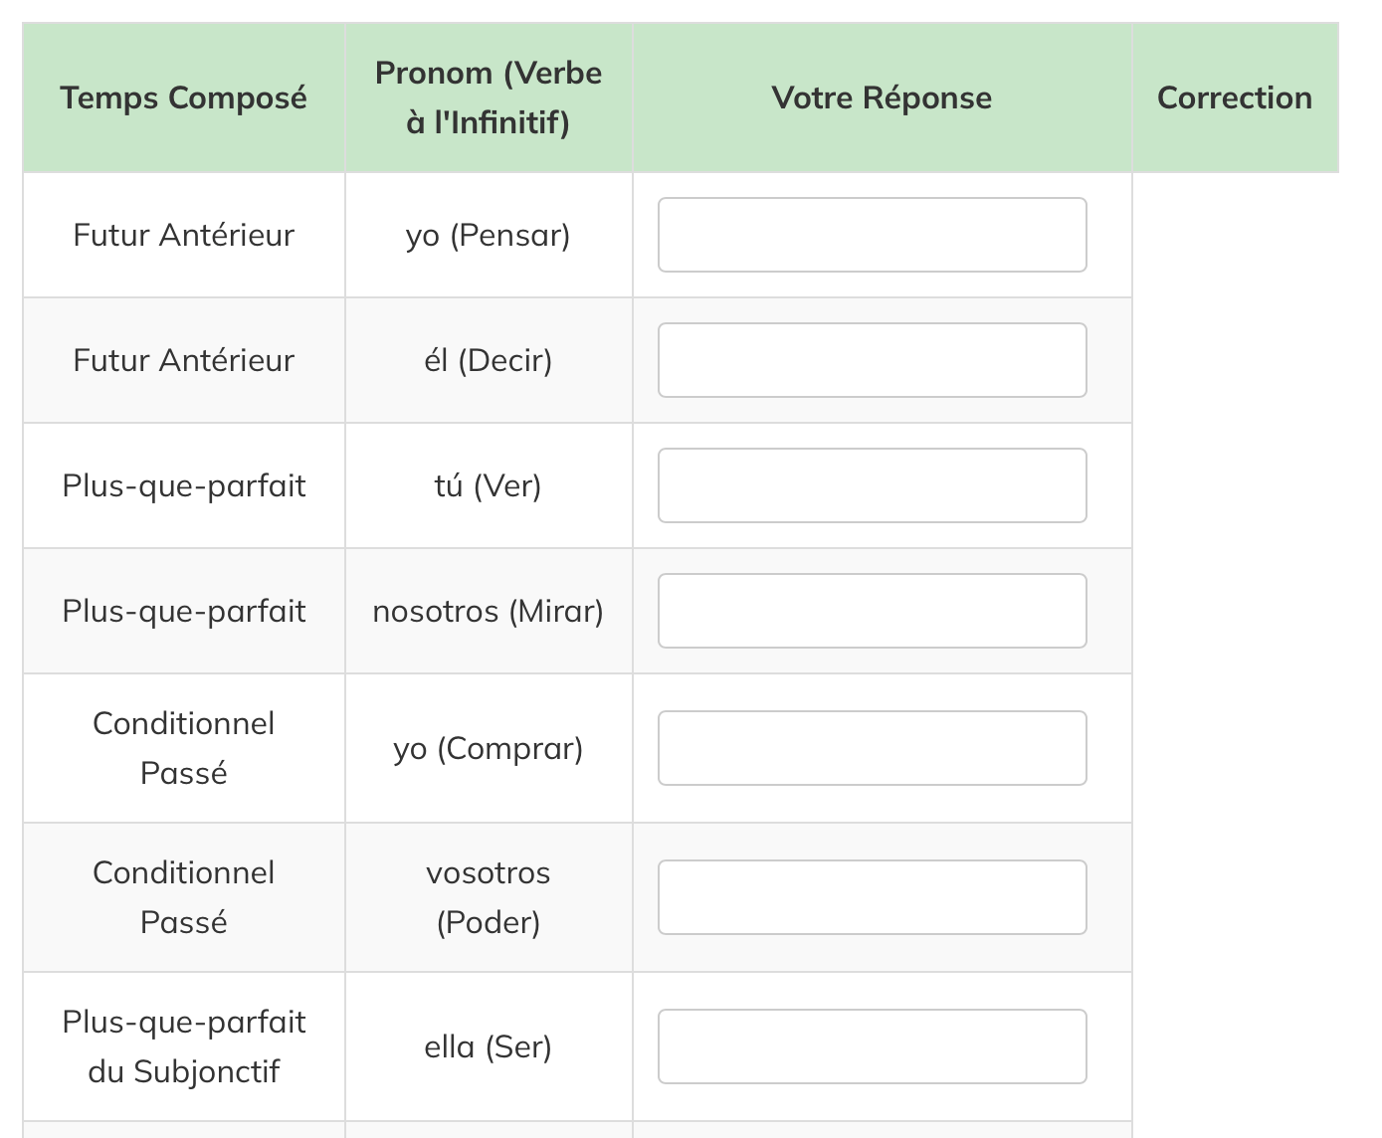Click the answer field for yo (Pensar)
The height and width of the screenshot is (1138, 1382).
(x=872, y=235)
